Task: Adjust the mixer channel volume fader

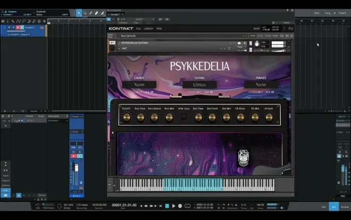Action: tap(77, 168)
